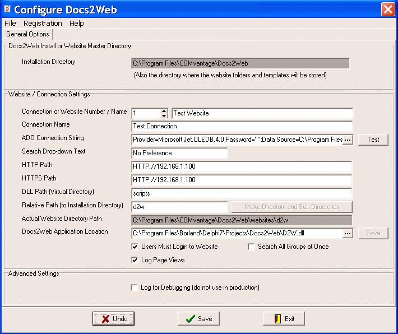Open the File menu
The height and width of the screenshot is (334, 398).
pos(10,24)
